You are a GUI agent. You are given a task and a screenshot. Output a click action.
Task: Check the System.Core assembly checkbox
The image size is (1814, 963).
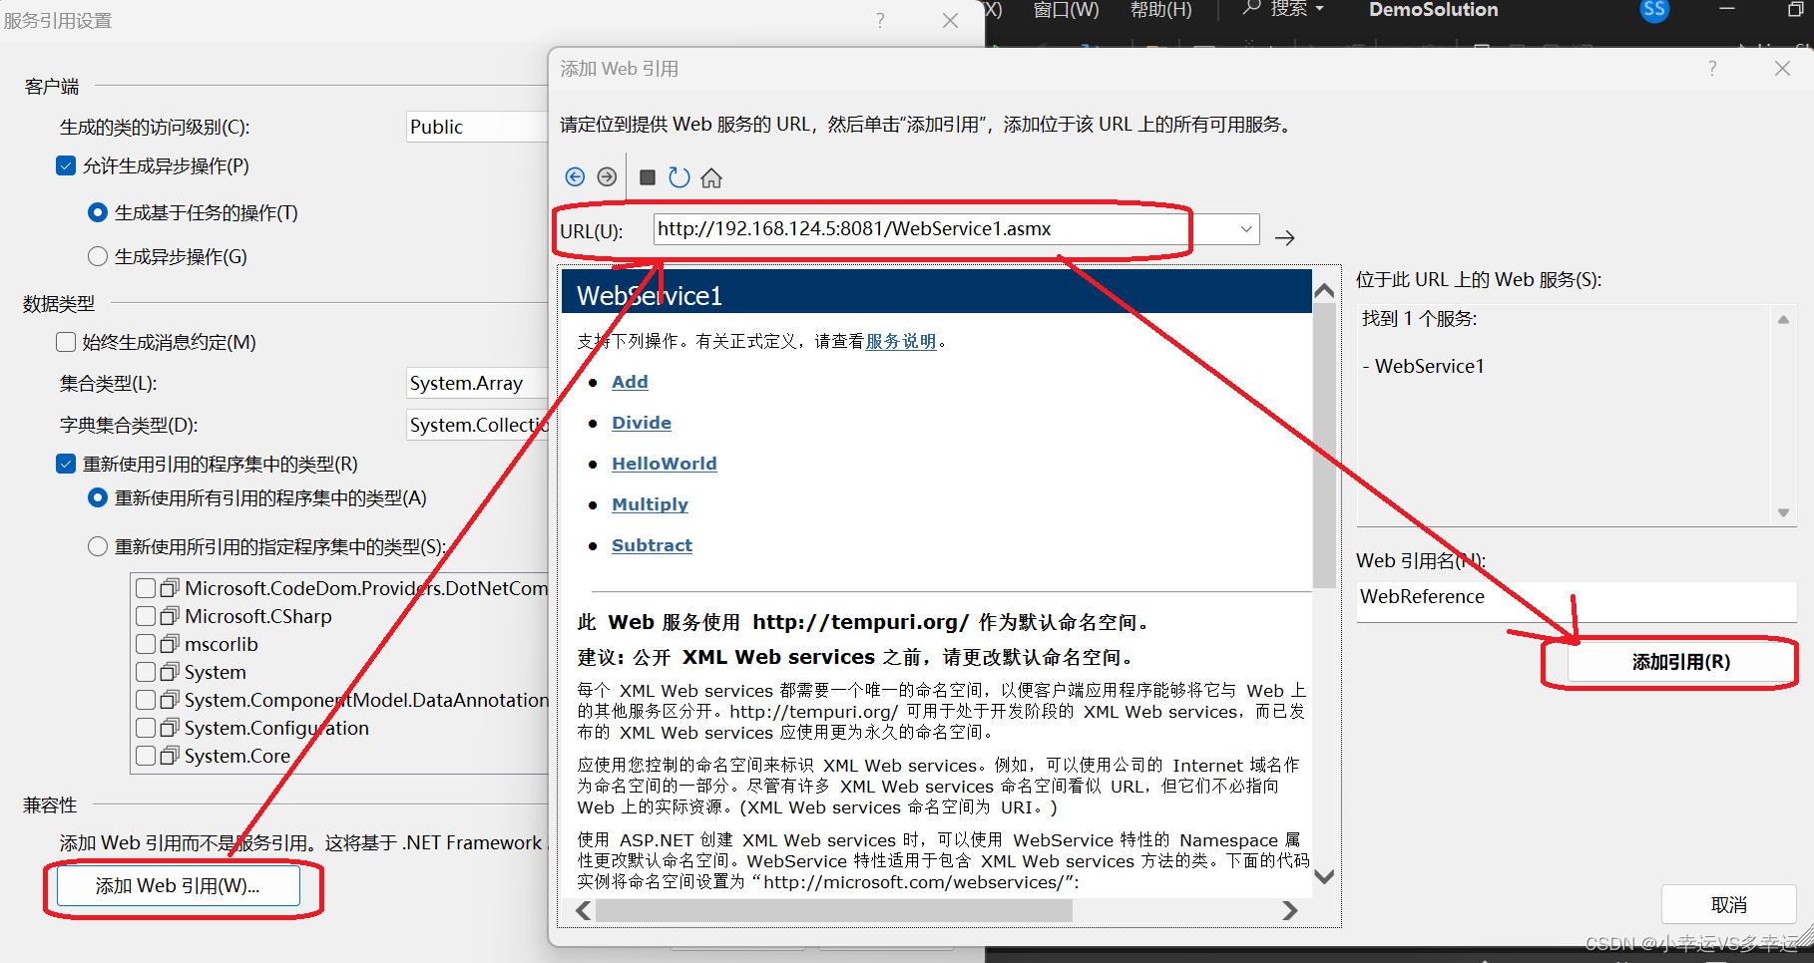146,756
